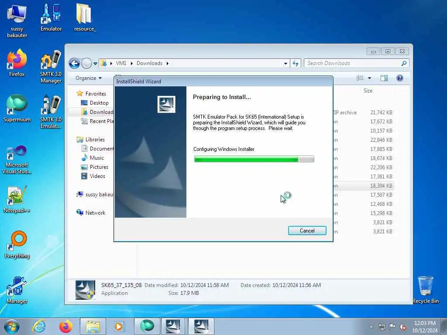The image size is (447, 335).
Task: Expand the address bar history dropdown
Action: tap(285, 64)
